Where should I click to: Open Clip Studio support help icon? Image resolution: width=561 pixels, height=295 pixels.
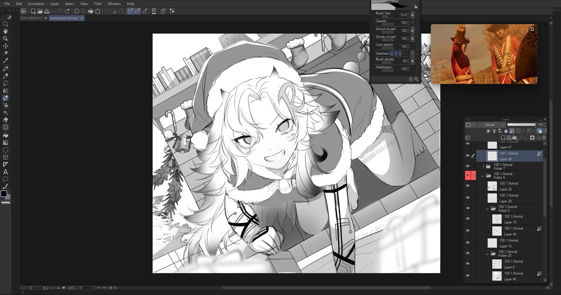click(x=163, y=11)
